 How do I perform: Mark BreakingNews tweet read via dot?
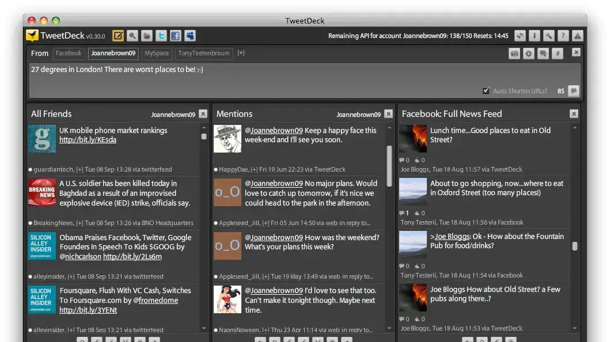(x=31, y=223)
